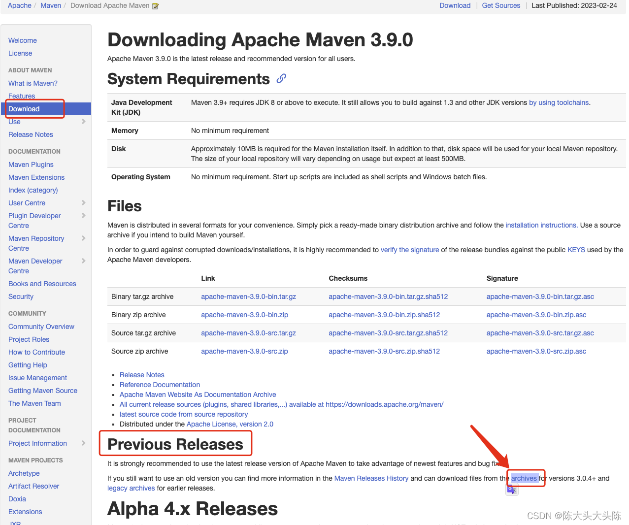Open Maven Extensions in the sidebar

[x=36, y=177]
